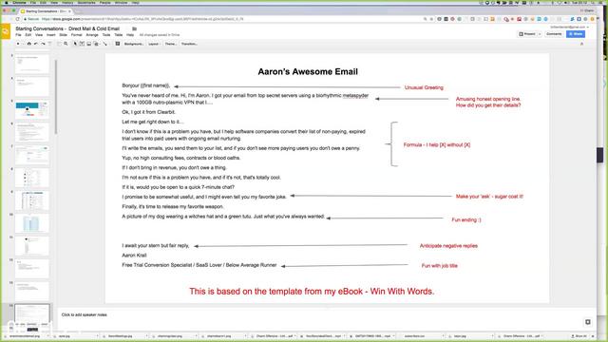Open the account email dropdown
Image resolution: width=608 pixels, height=342 pixels.
(x=569, y=27)
